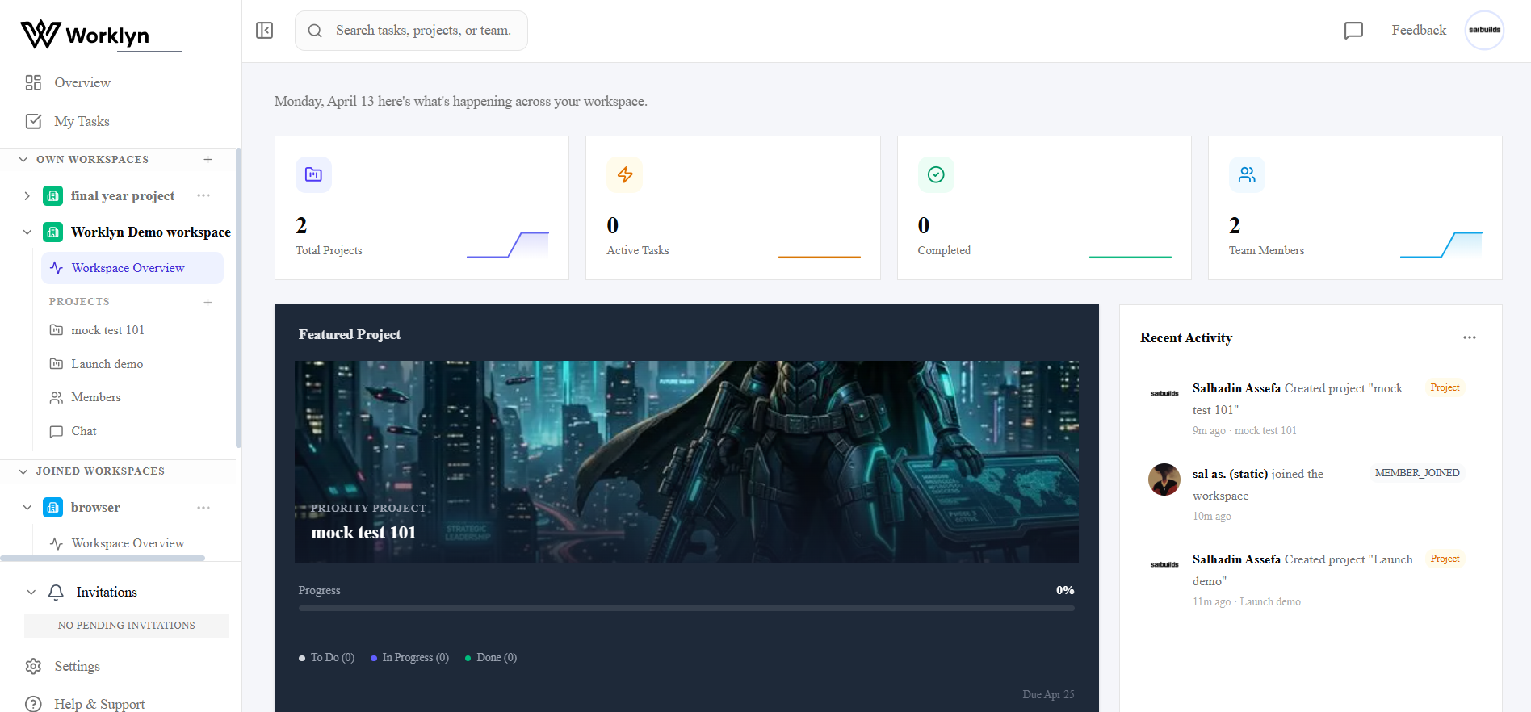Collapse the Joined Workspaces section
1531x712 pixels.
tap(23, 471)
